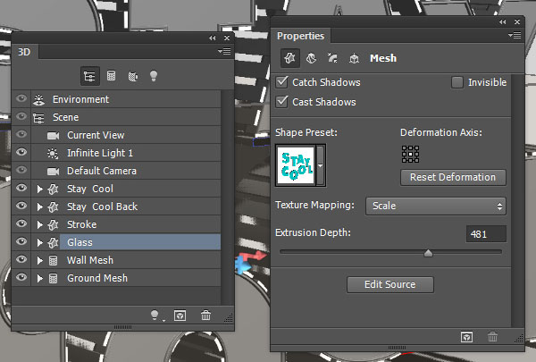Filter 3D panel by materials
The image size is (536, 362).
[132, 76]
